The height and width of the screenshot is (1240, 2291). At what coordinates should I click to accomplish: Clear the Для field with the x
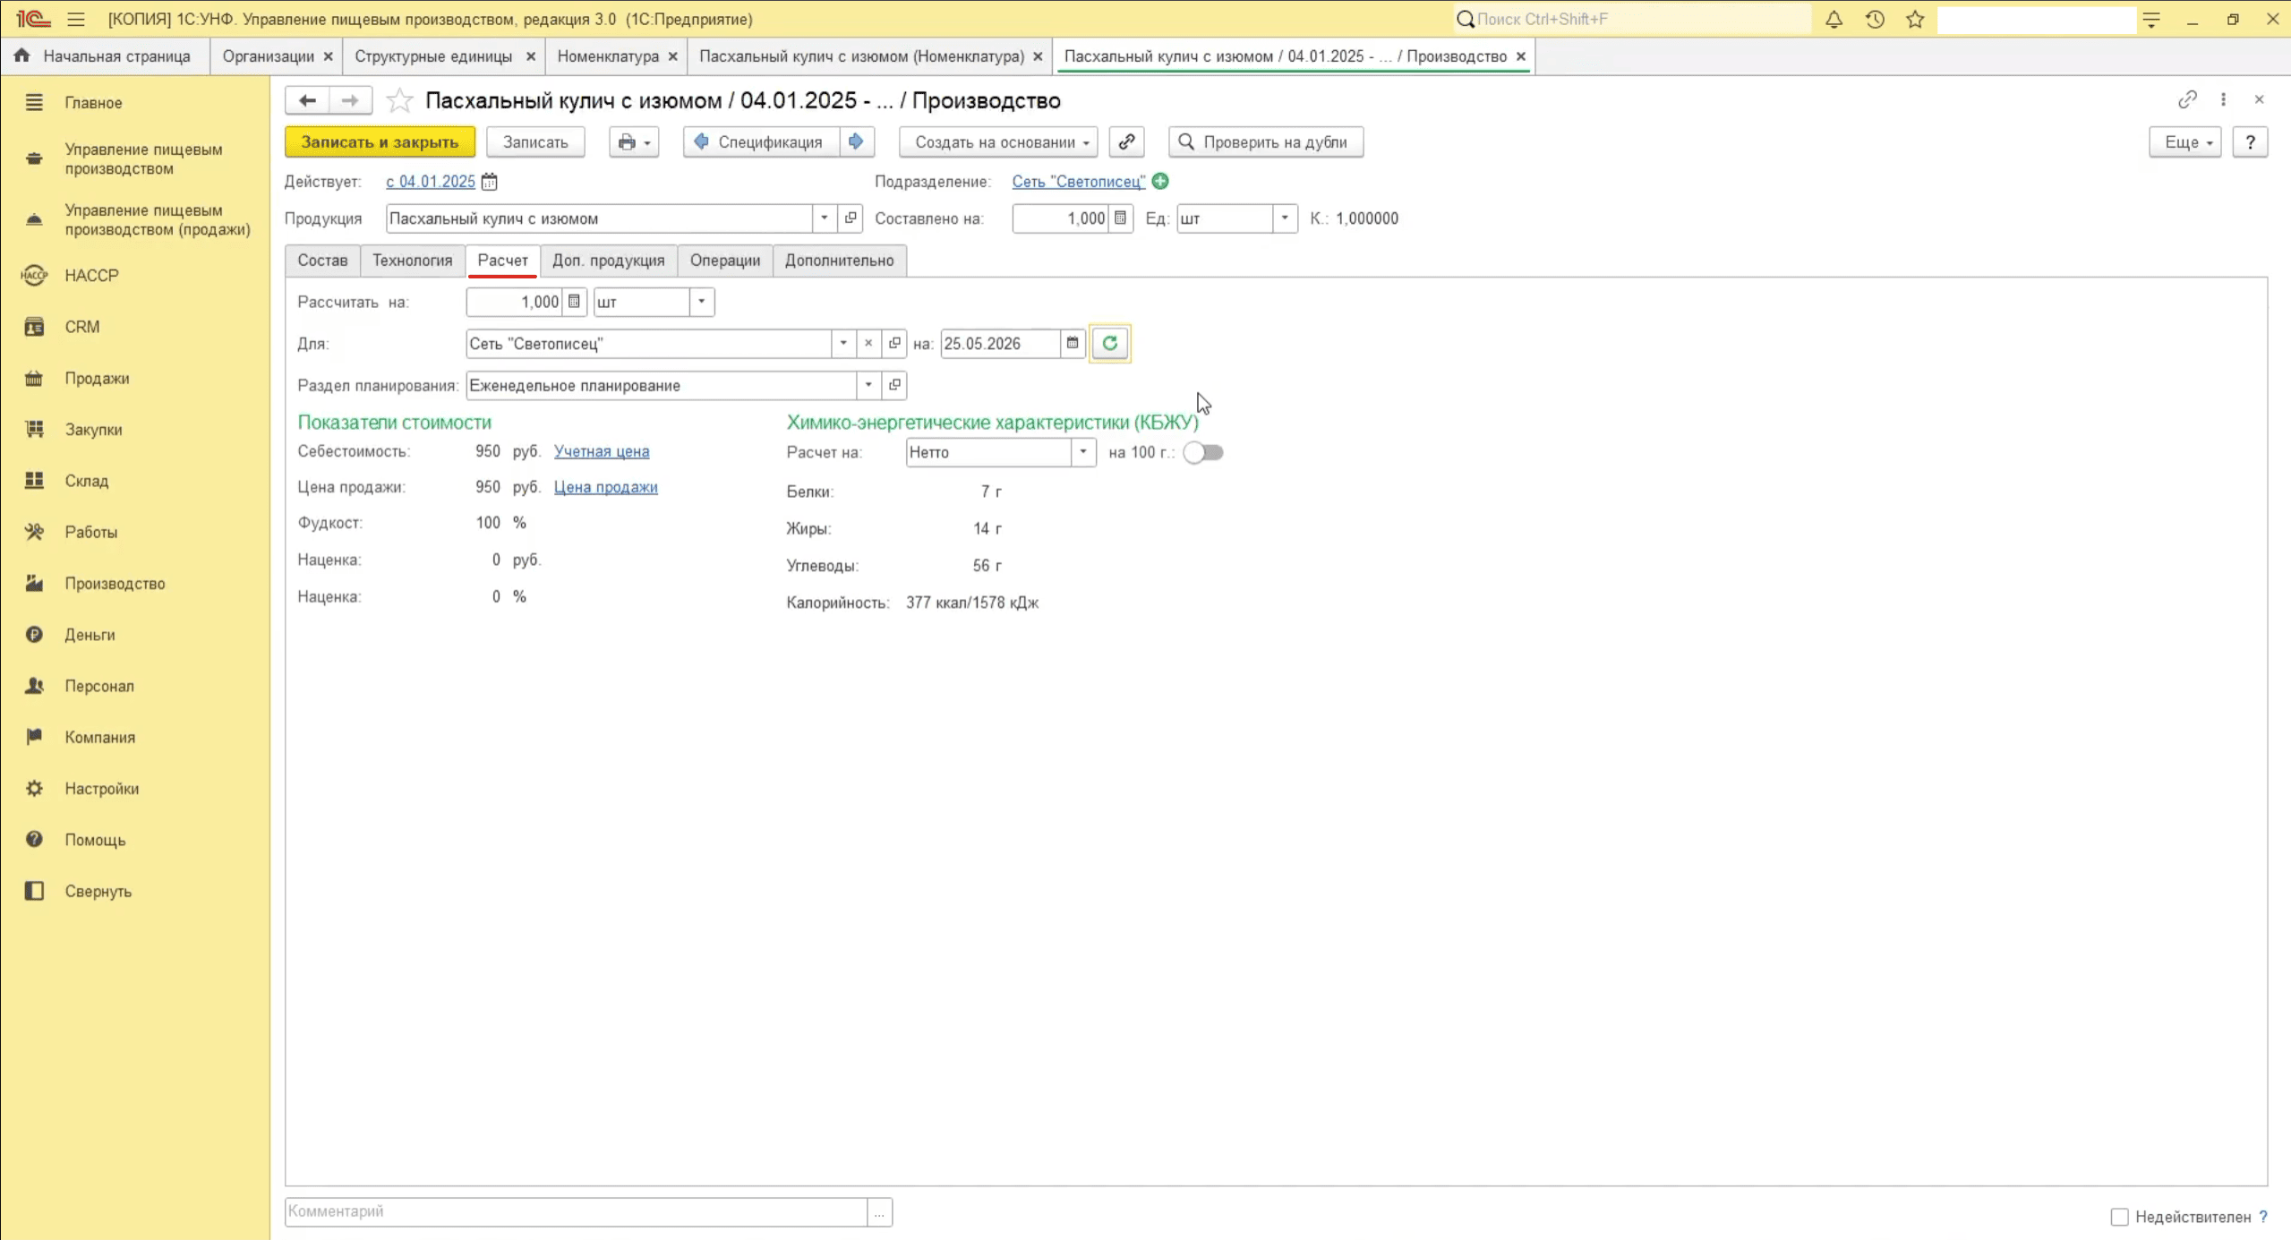tap(868, 343)
